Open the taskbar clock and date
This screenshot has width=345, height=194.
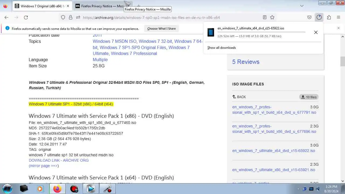[331, 189]
